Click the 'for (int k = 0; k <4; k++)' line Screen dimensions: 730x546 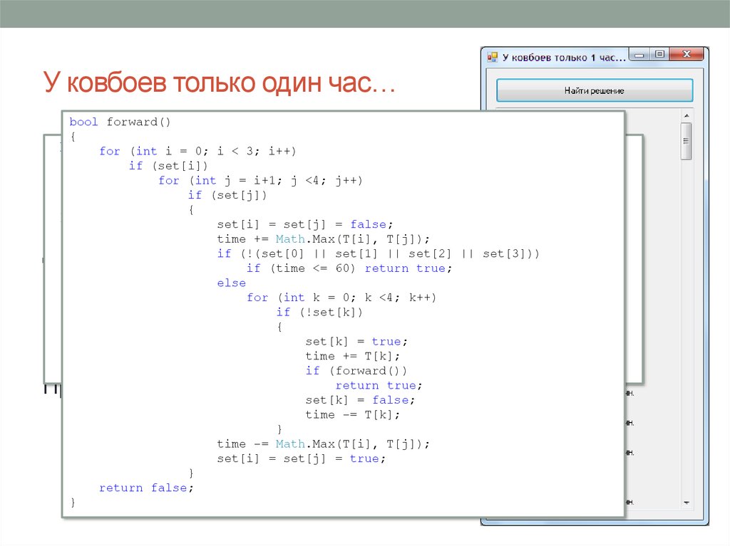click(x=341, y=298)
